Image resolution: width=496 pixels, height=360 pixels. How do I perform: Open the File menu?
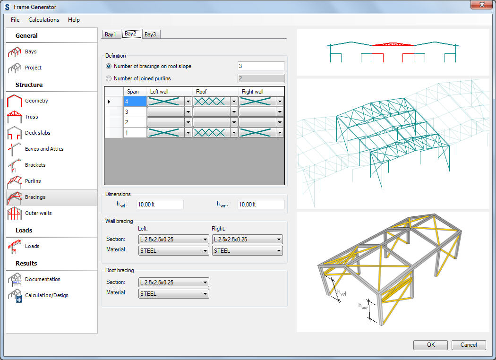click(15, 20)
